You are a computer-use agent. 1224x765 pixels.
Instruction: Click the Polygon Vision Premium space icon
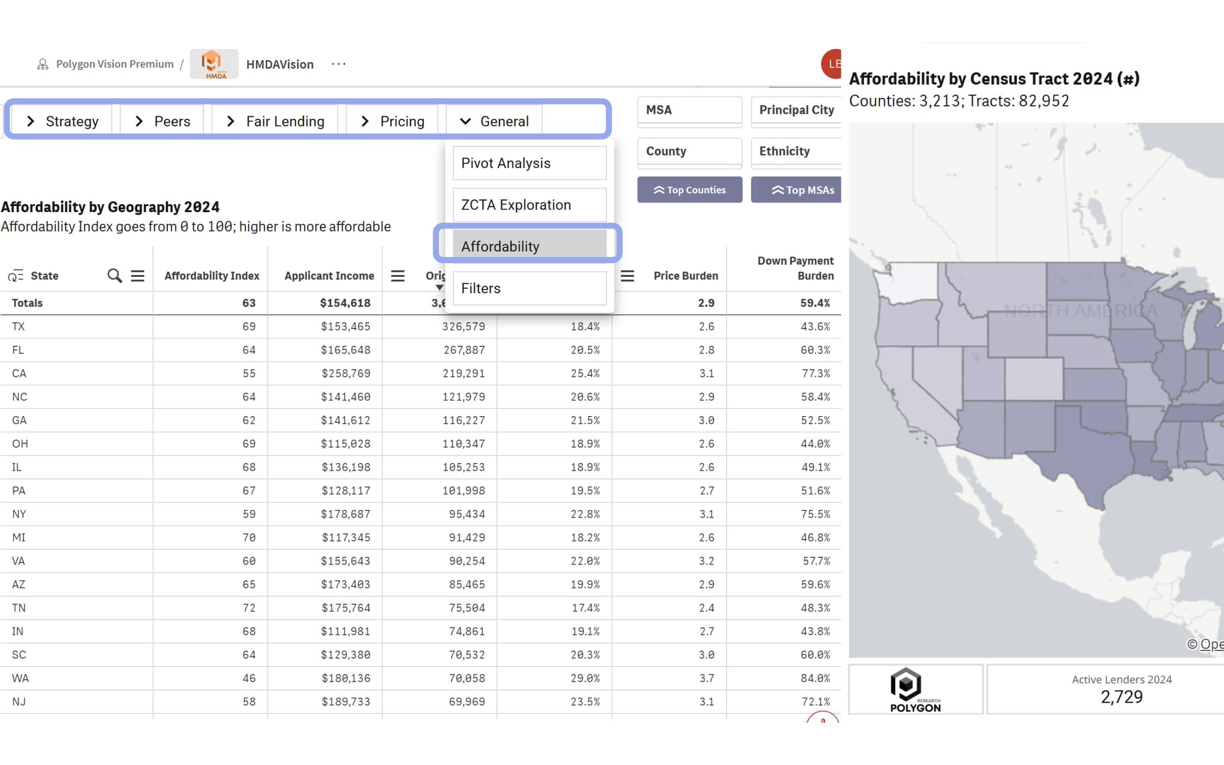coord(43,64)
